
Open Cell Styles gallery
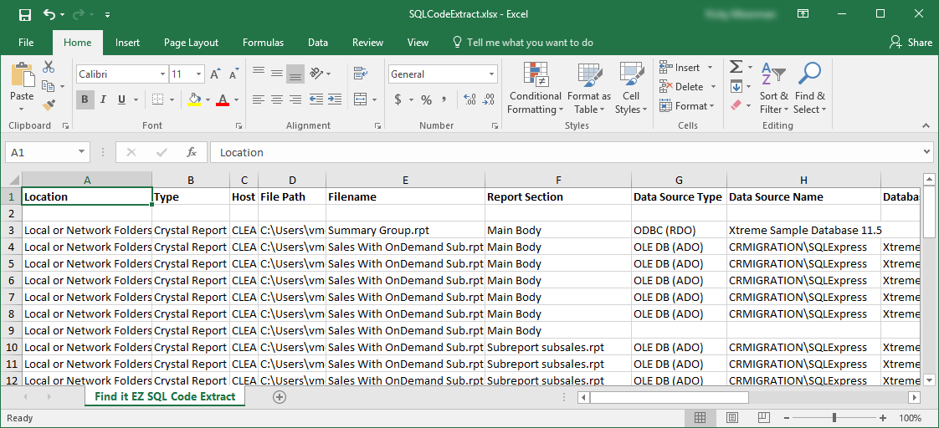click(x=631, y=88)
